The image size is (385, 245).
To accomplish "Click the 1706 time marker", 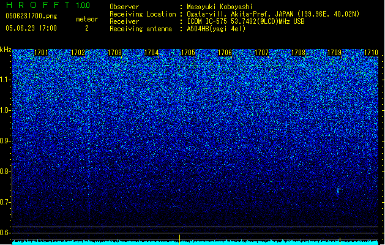I will (225, 53).
